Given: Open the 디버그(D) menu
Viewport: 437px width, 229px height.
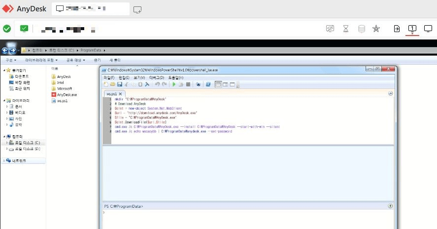Looking at the screenshot, I should tap(157, 77).
